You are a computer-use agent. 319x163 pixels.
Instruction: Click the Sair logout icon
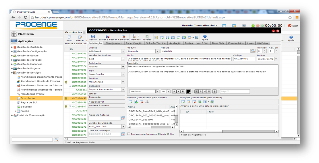(x=290, y=26)
